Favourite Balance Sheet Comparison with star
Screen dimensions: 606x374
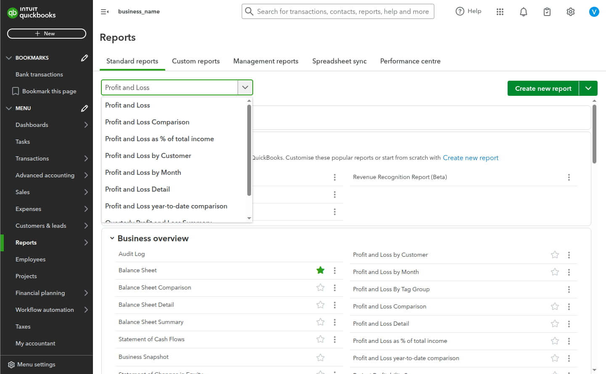(320, 287)
